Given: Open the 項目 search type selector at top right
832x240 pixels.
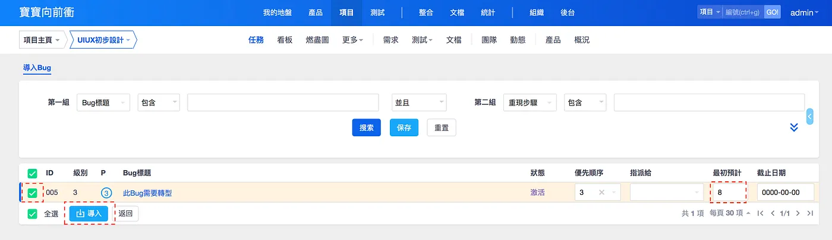Looking at the screenshot, I should tap(710, 12).
